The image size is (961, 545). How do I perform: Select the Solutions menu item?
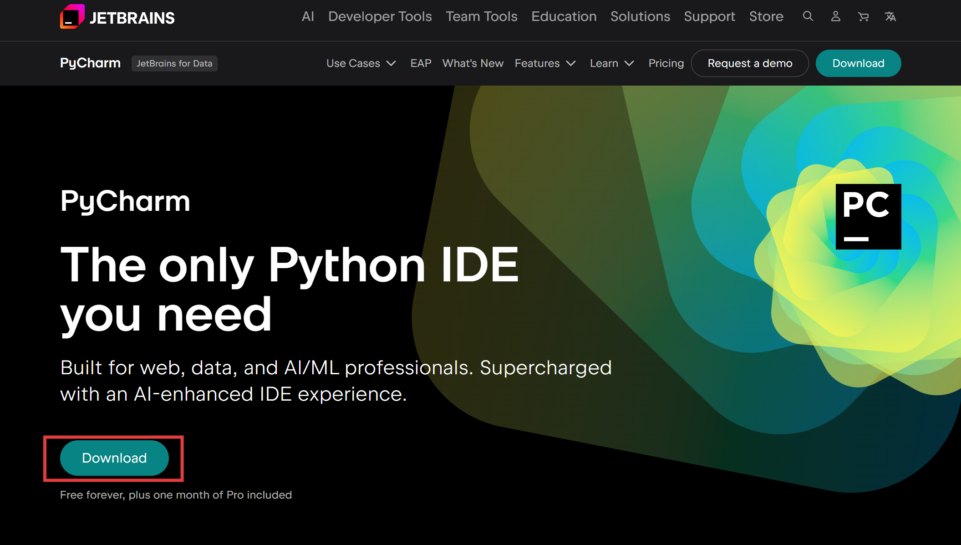(x=640, y=16)
